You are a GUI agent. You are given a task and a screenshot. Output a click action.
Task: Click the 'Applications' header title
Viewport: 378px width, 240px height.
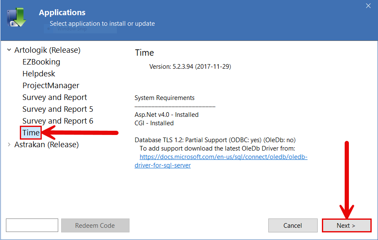coord(62,13)
